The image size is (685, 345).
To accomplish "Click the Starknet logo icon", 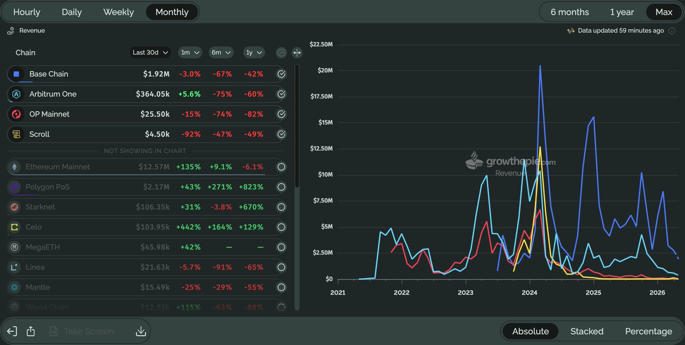I will pyautogui.click(x=14, y=207).
